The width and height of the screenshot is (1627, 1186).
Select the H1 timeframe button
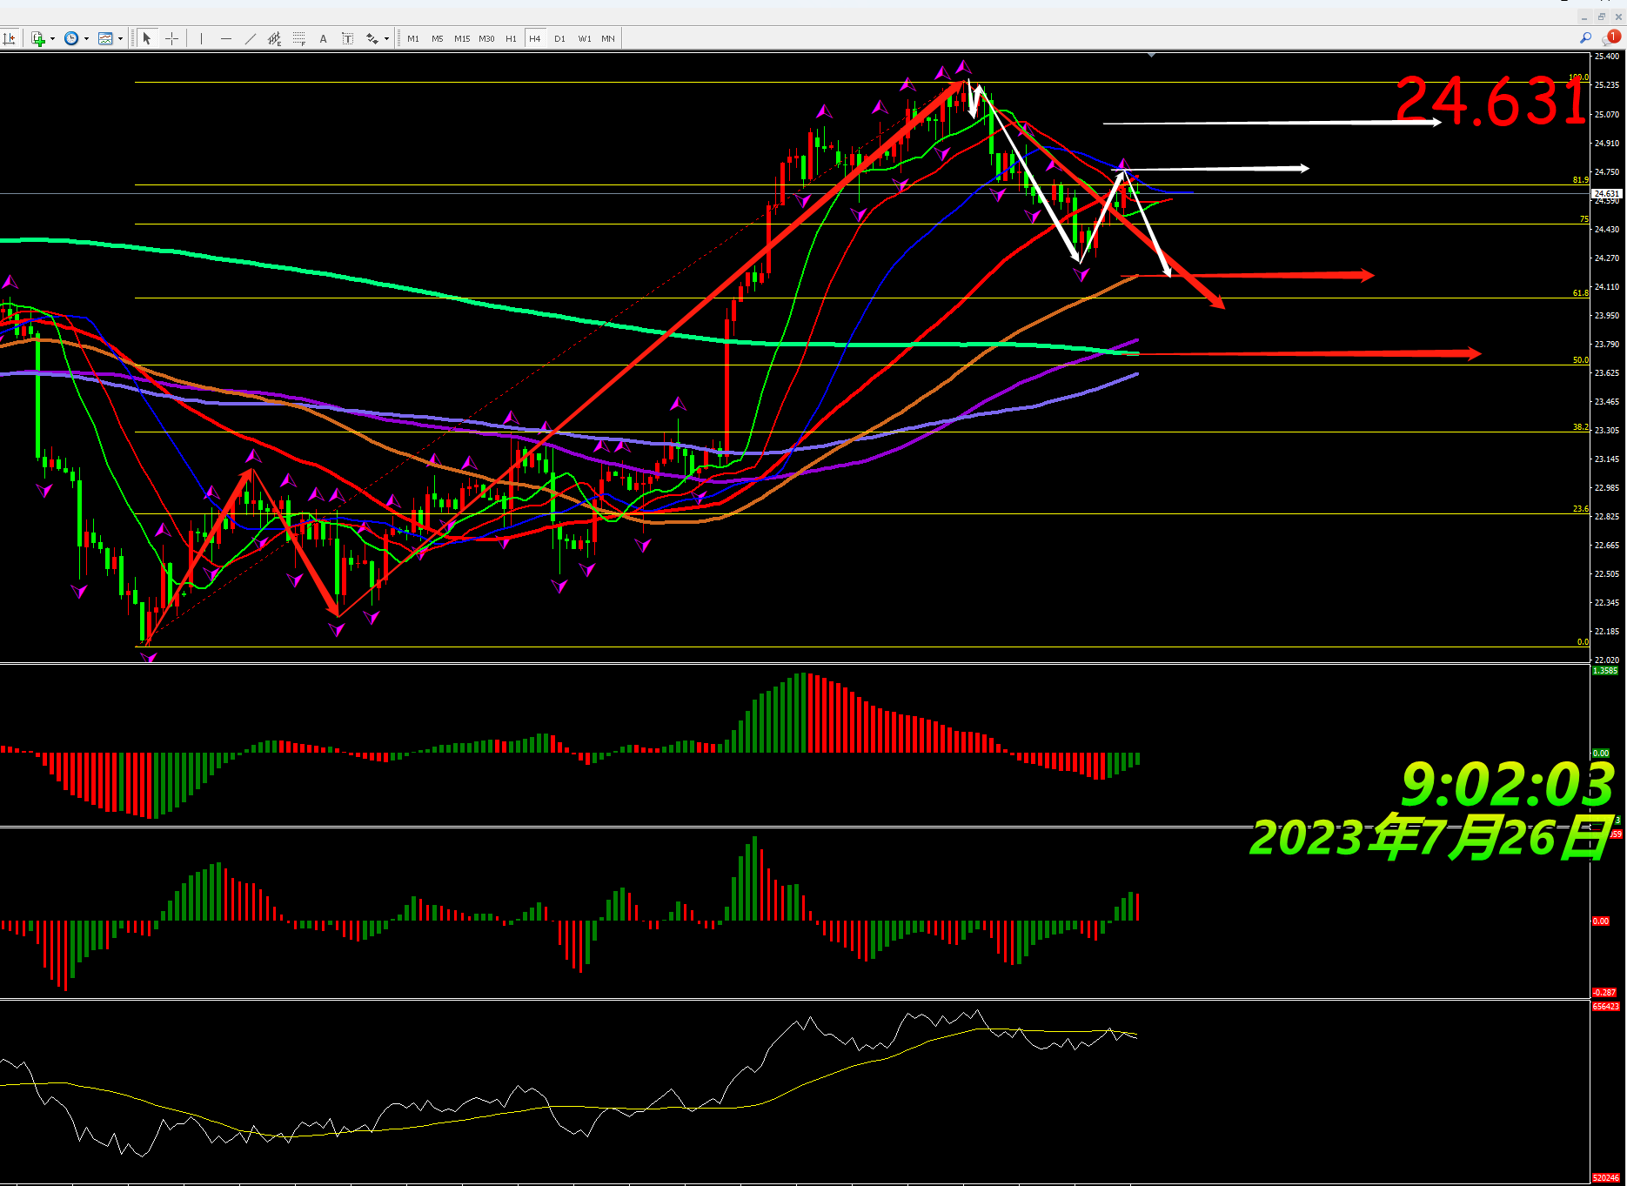click(511, 38)
